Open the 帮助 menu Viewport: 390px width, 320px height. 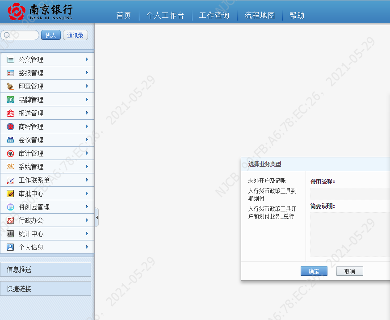[x=297, y=16]
